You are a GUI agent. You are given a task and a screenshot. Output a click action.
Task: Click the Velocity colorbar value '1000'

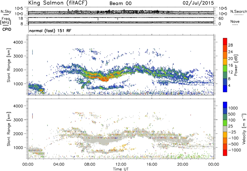(x=233, y=108)
